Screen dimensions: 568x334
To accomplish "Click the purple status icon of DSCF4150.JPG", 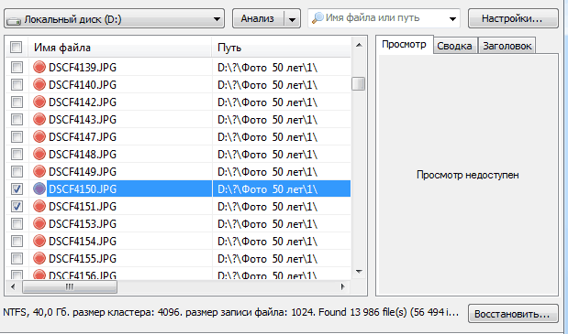I will click(x=39, y=189).
